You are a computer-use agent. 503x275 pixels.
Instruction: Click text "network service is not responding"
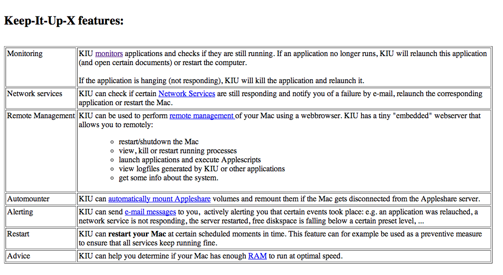(132, 221)
